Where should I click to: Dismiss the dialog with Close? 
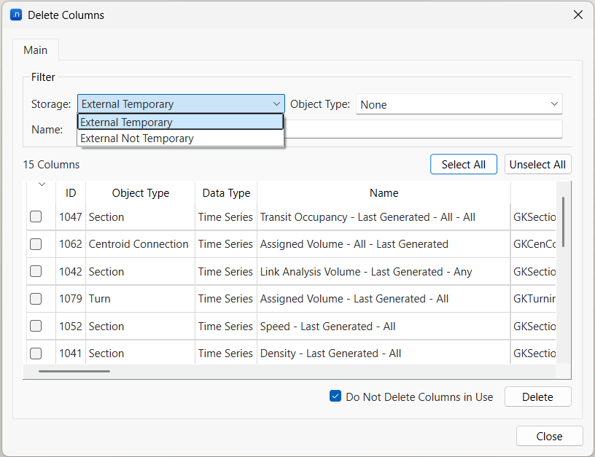click(x=549, y=436)
